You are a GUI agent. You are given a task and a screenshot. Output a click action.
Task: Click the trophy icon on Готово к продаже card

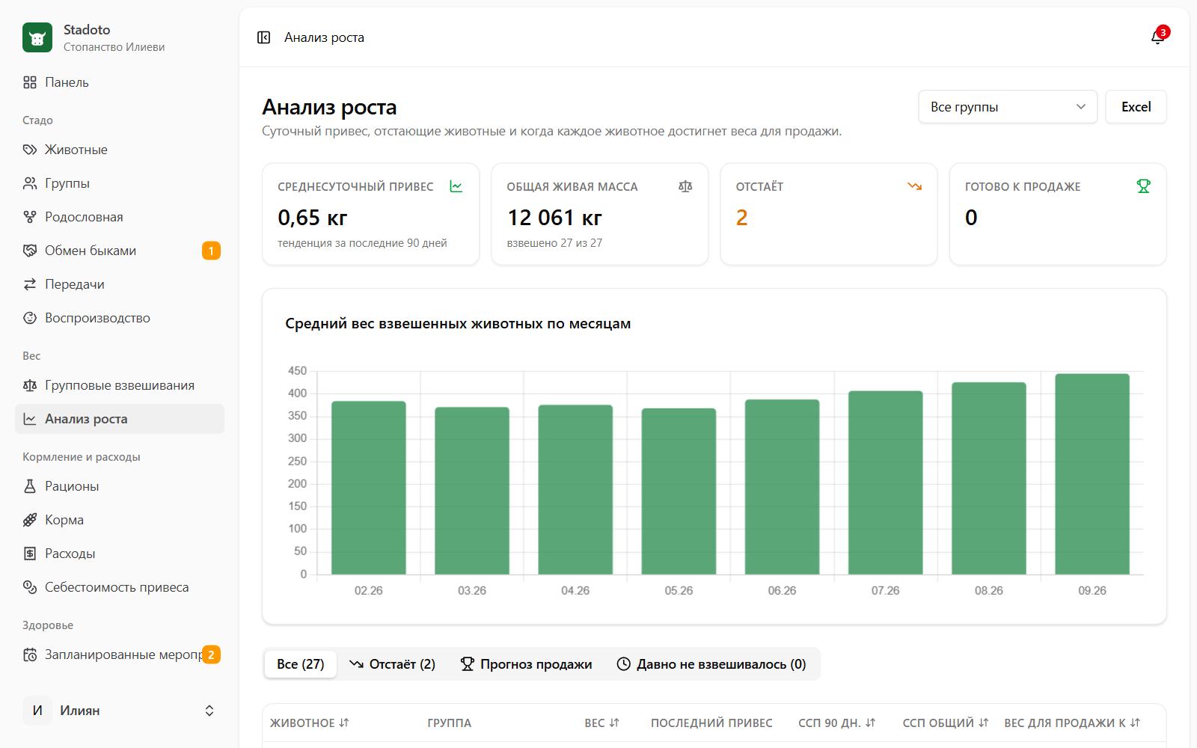click(x=1143, y=186)
